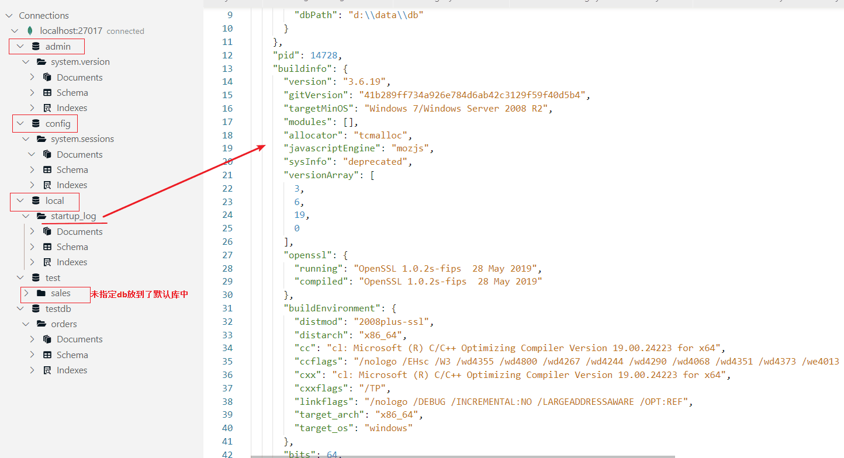The width and height of the screenshot is (844, 458).
Task: Open Schema under the orders collection
Action: (72, 355)
